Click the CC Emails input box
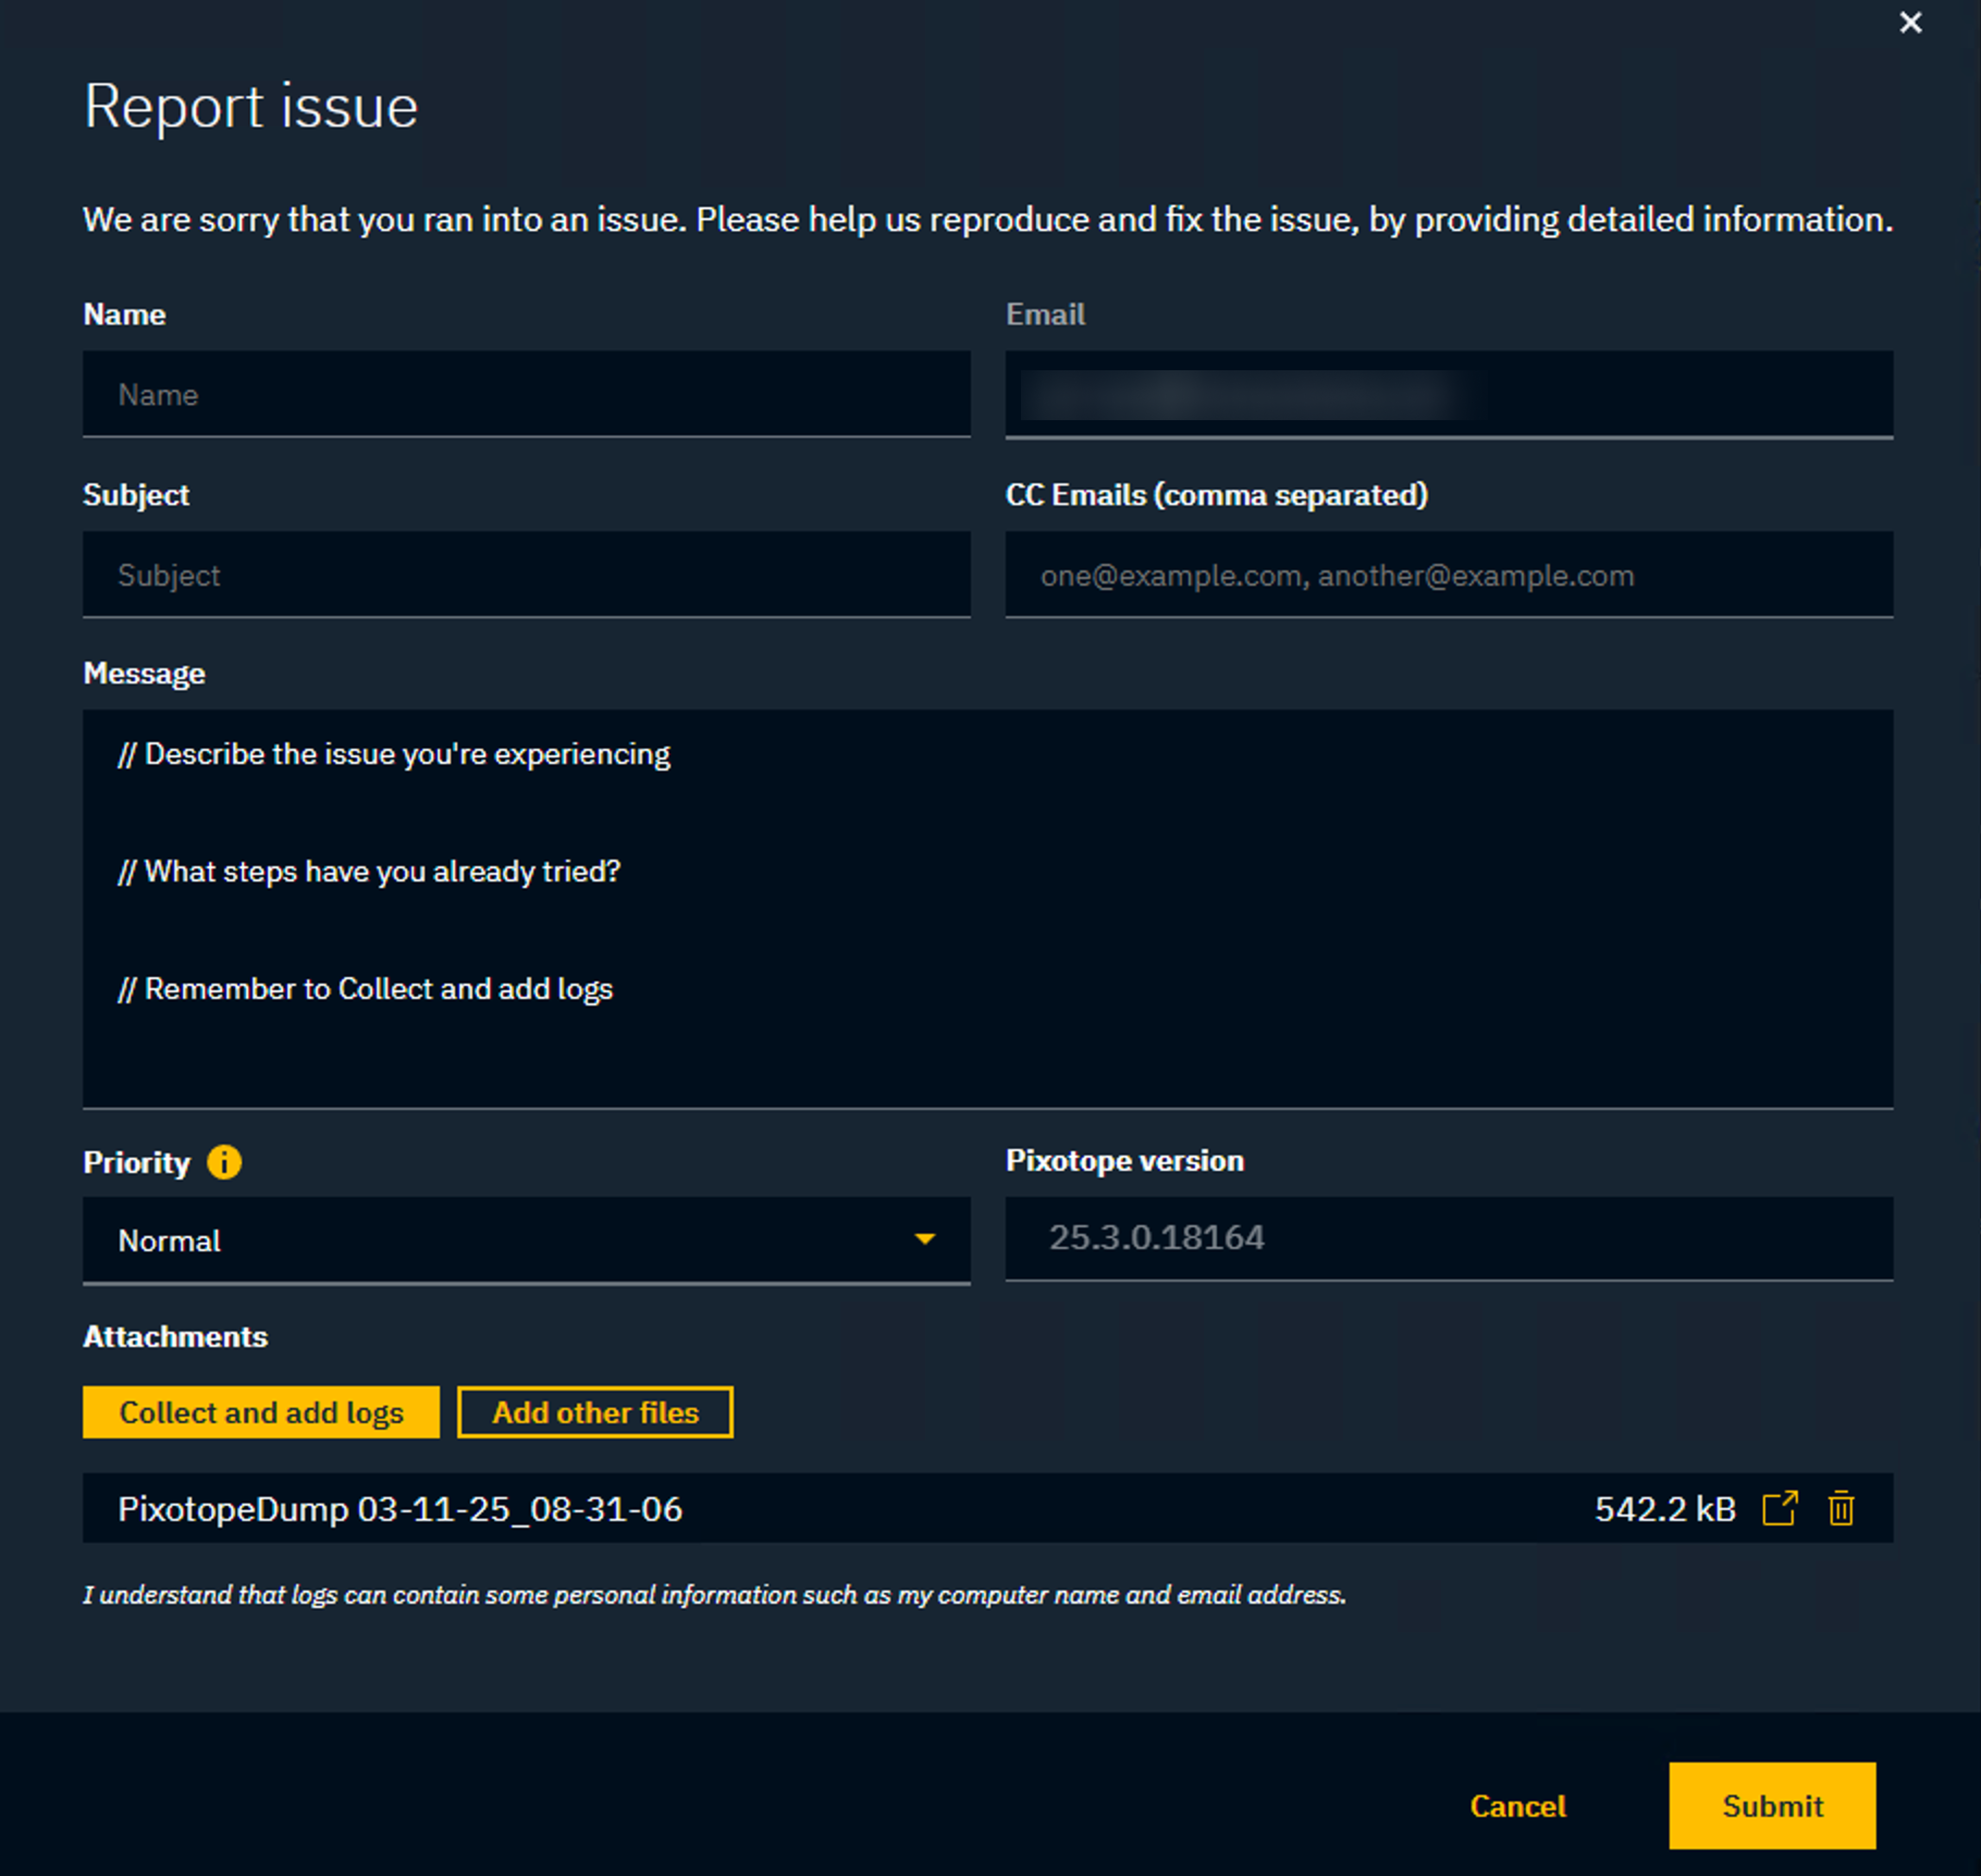This screenshot has width=1981, height=1876. 1449,575
